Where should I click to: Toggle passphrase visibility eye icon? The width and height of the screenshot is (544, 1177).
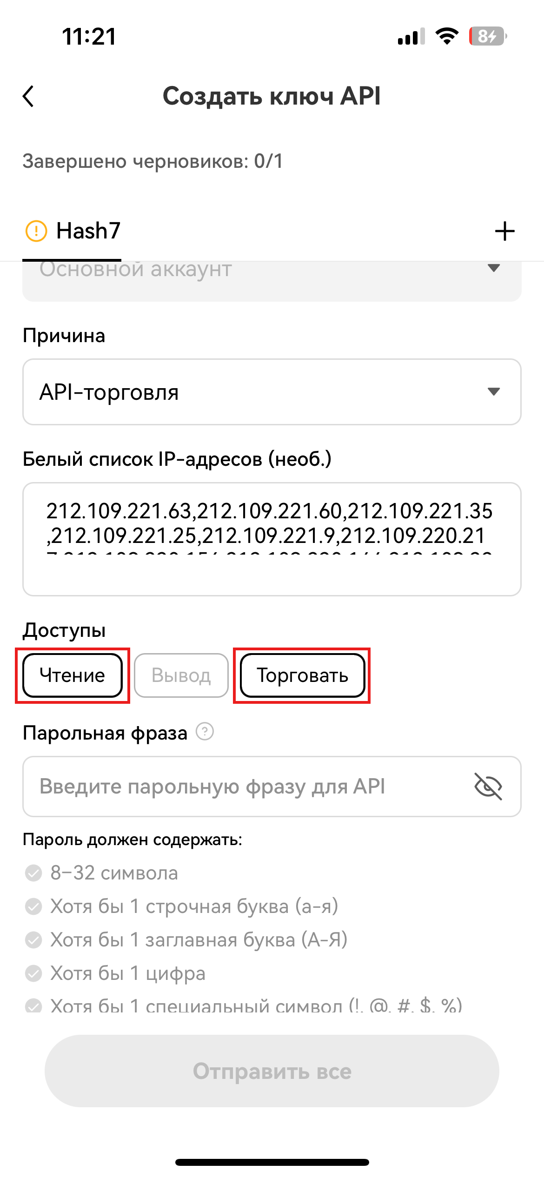tap(488, 786)
